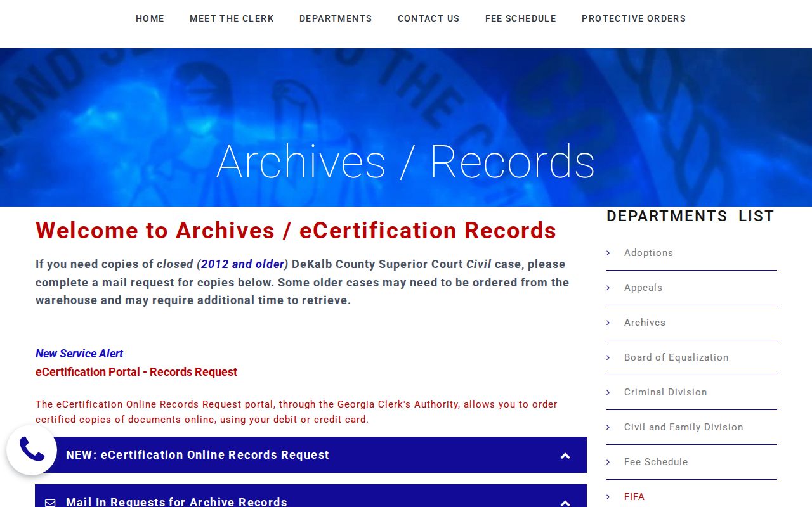Open Fee Schedule from top navigation
This screenshot has height=507, width=812.
tap(520, 18)
